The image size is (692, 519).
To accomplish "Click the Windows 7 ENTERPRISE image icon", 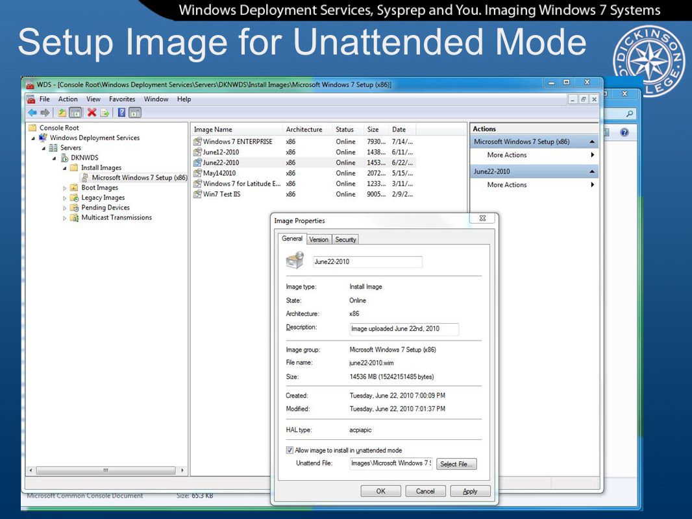I will (x=197, y=141).
